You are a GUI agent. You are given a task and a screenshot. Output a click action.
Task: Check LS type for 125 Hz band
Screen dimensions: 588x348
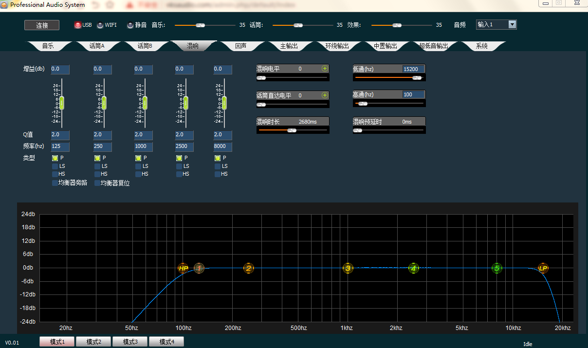coord(55,166)
